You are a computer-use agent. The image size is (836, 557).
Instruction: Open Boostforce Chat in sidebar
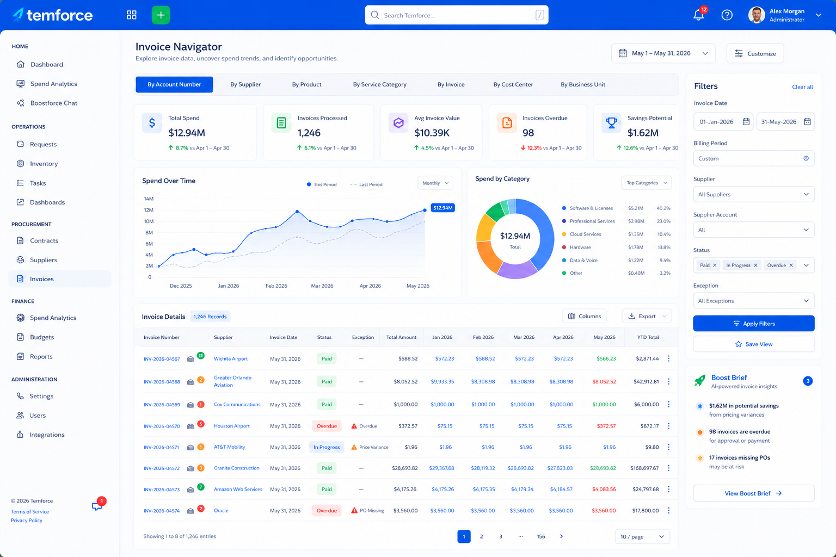click(54, 103)
